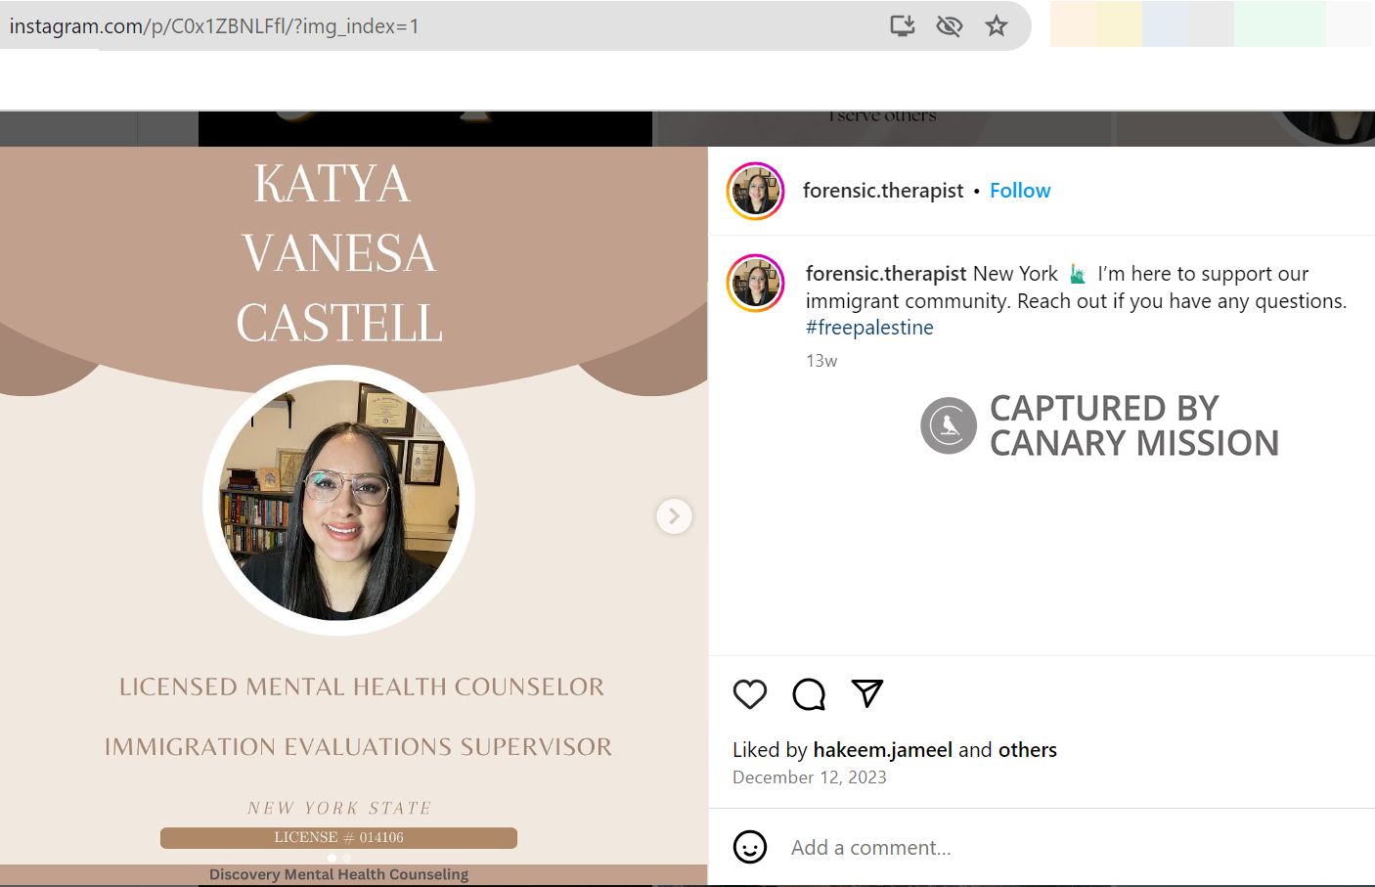Screen dimensions: 1375x887
Task: Open forensic.therapist username in the caption
Action: 886,274
